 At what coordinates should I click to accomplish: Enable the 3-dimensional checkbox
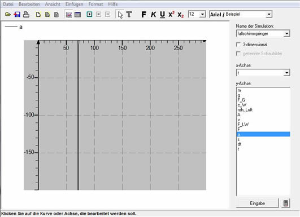click(x=238, y=45)
